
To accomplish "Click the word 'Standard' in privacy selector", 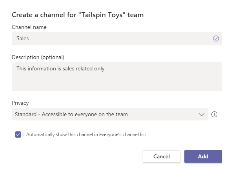I will tap(25, 114).
